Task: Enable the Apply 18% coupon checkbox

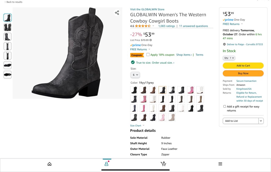Action: pyautogui.click(x=148, y=55)
